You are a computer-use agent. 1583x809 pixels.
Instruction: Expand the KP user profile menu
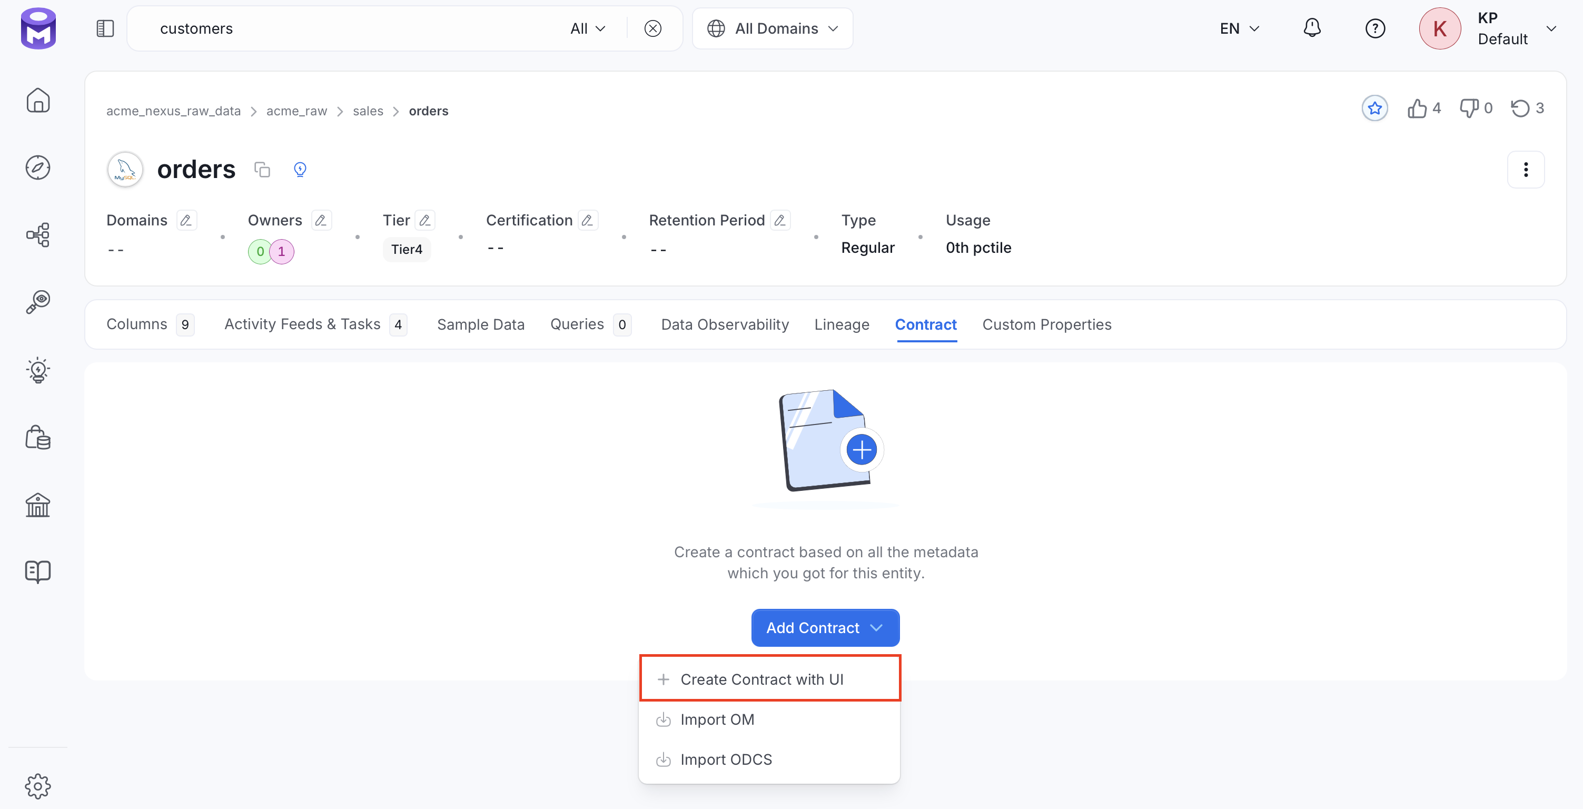(x=1550, y=28)
